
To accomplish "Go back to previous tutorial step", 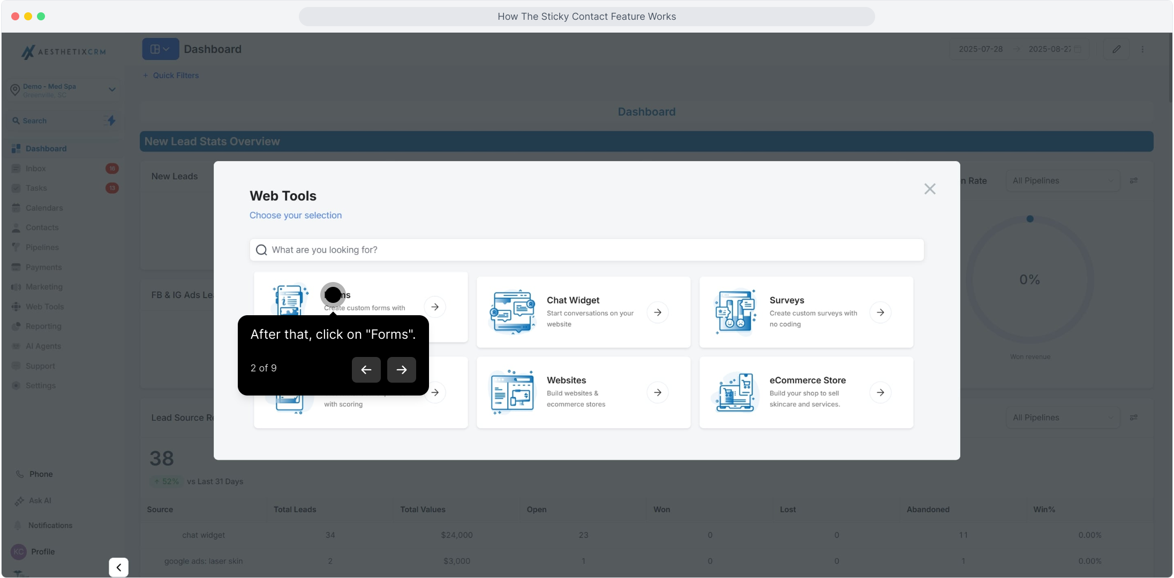I will click(366, 369).
